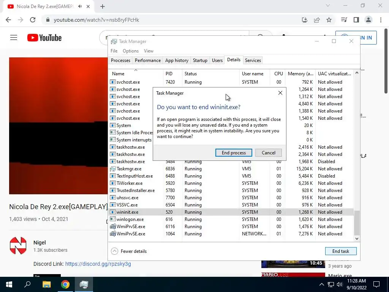Viewport: 389px width, 292px height.
Task: Sort by UAC virtualization column header
Action: coord(334,73)
